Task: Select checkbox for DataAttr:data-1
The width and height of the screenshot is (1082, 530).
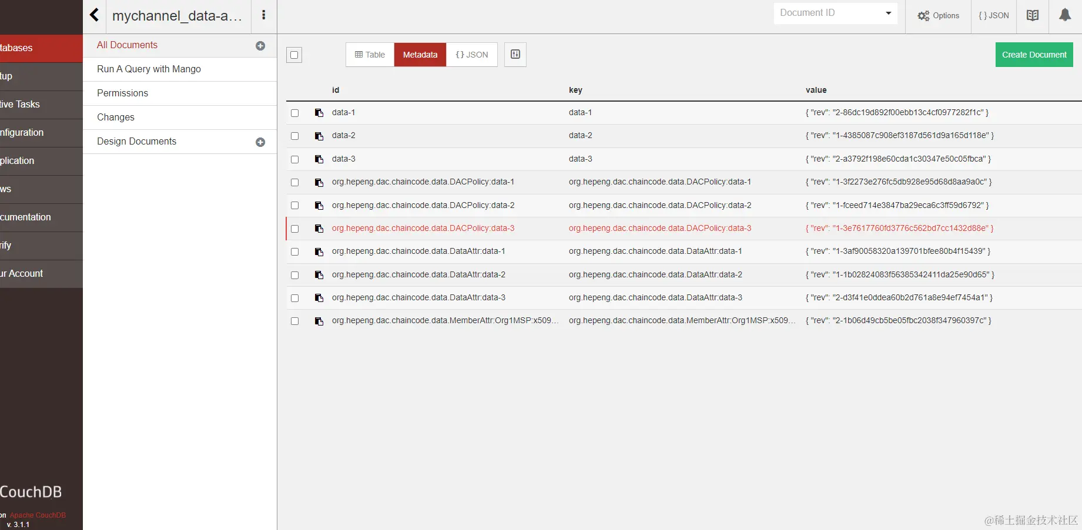Action: coord(295,252)
